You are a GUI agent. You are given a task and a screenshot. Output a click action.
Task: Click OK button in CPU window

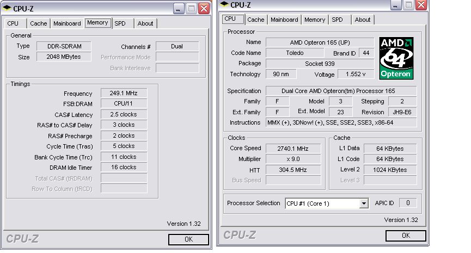point(406,236)
